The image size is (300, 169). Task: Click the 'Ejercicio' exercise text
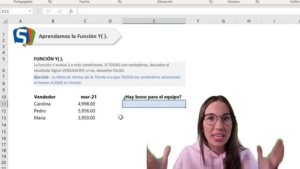107,80
